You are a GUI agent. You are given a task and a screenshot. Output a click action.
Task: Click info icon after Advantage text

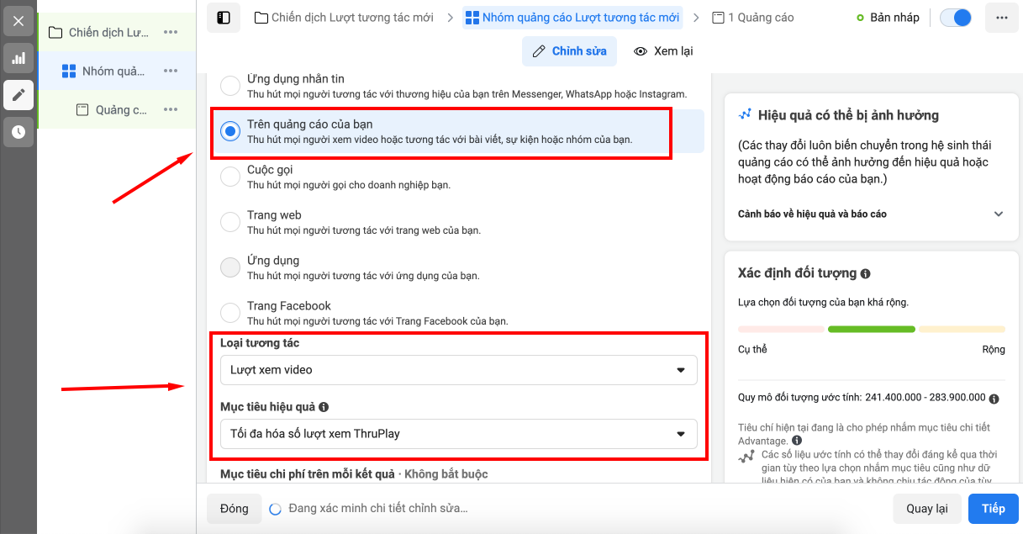(x=797, y=440)
